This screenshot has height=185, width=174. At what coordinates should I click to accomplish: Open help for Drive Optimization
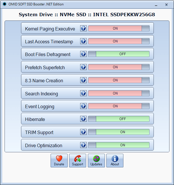coord(83,145)
